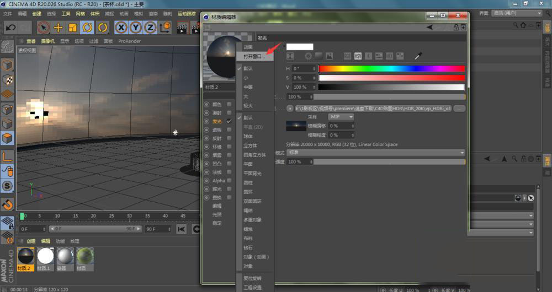This screenshot has height=292, width=552.
Task: Enable the 颜色 channel checkbox
Action: (x=229, y=104)
